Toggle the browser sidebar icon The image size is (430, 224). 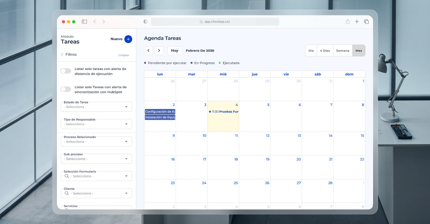(84, 22)
